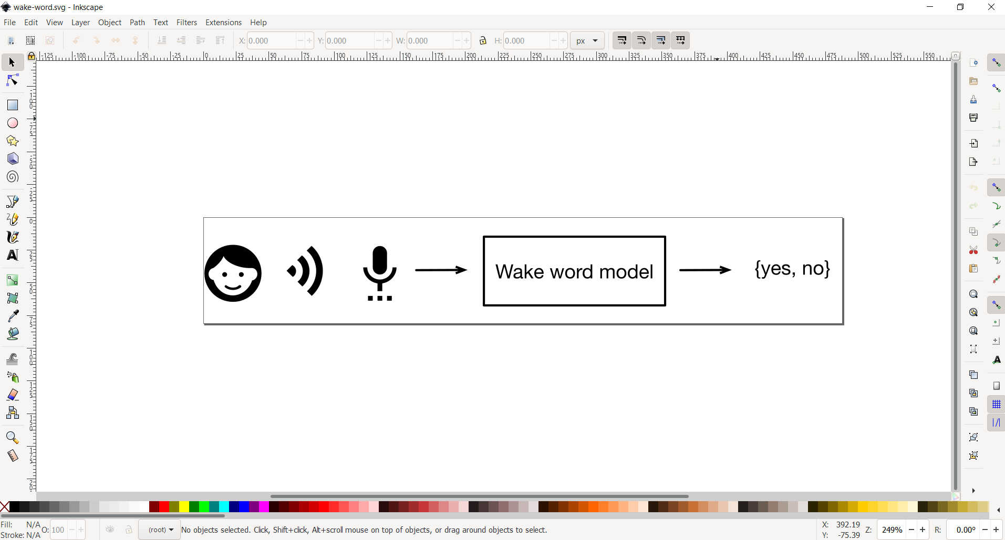The height and width of the screenshot is (540, 1005).
Task: Pick the yellow color swatch
Action: pyautogui.click(x=184, y=506)
